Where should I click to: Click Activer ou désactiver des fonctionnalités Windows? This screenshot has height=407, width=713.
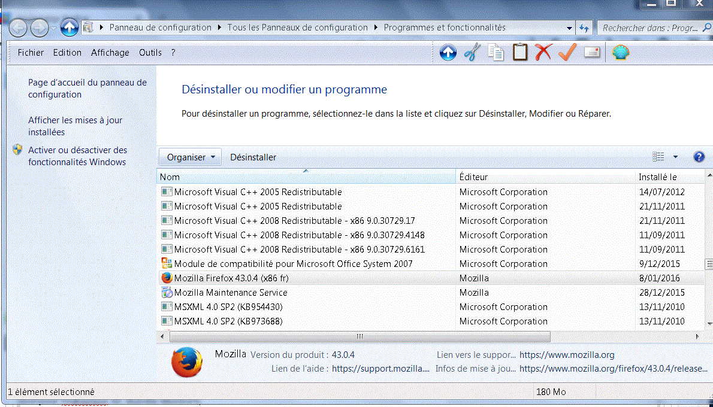click(x=78, y=156)
